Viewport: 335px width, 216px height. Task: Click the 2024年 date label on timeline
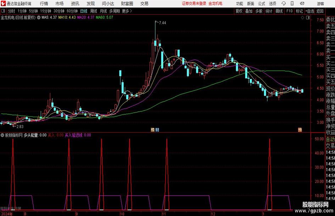(x=7, y=214)
